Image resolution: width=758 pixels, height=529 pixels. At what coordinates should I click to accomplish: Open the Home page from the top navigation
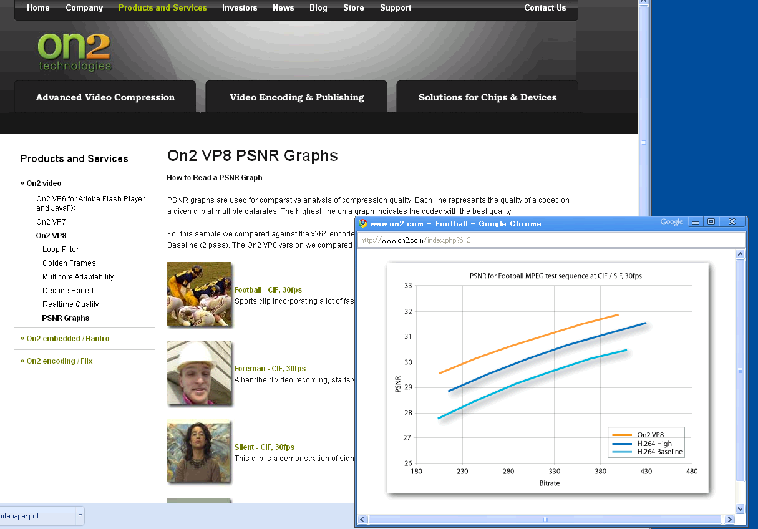point(38,8)
